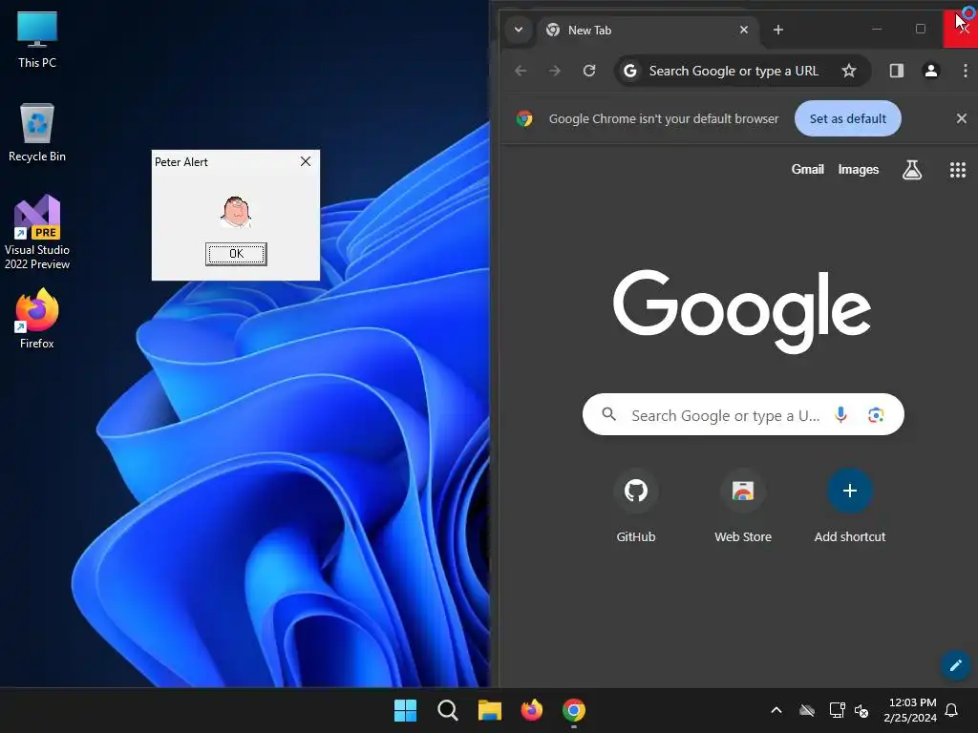Click the Google logo
The image size is (978, 733).
742,311
